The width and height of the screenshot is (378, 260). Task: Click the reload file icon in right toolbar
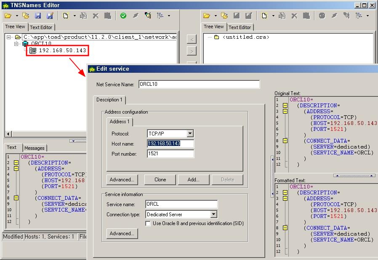pyautogui.click(x=224, y=16)
